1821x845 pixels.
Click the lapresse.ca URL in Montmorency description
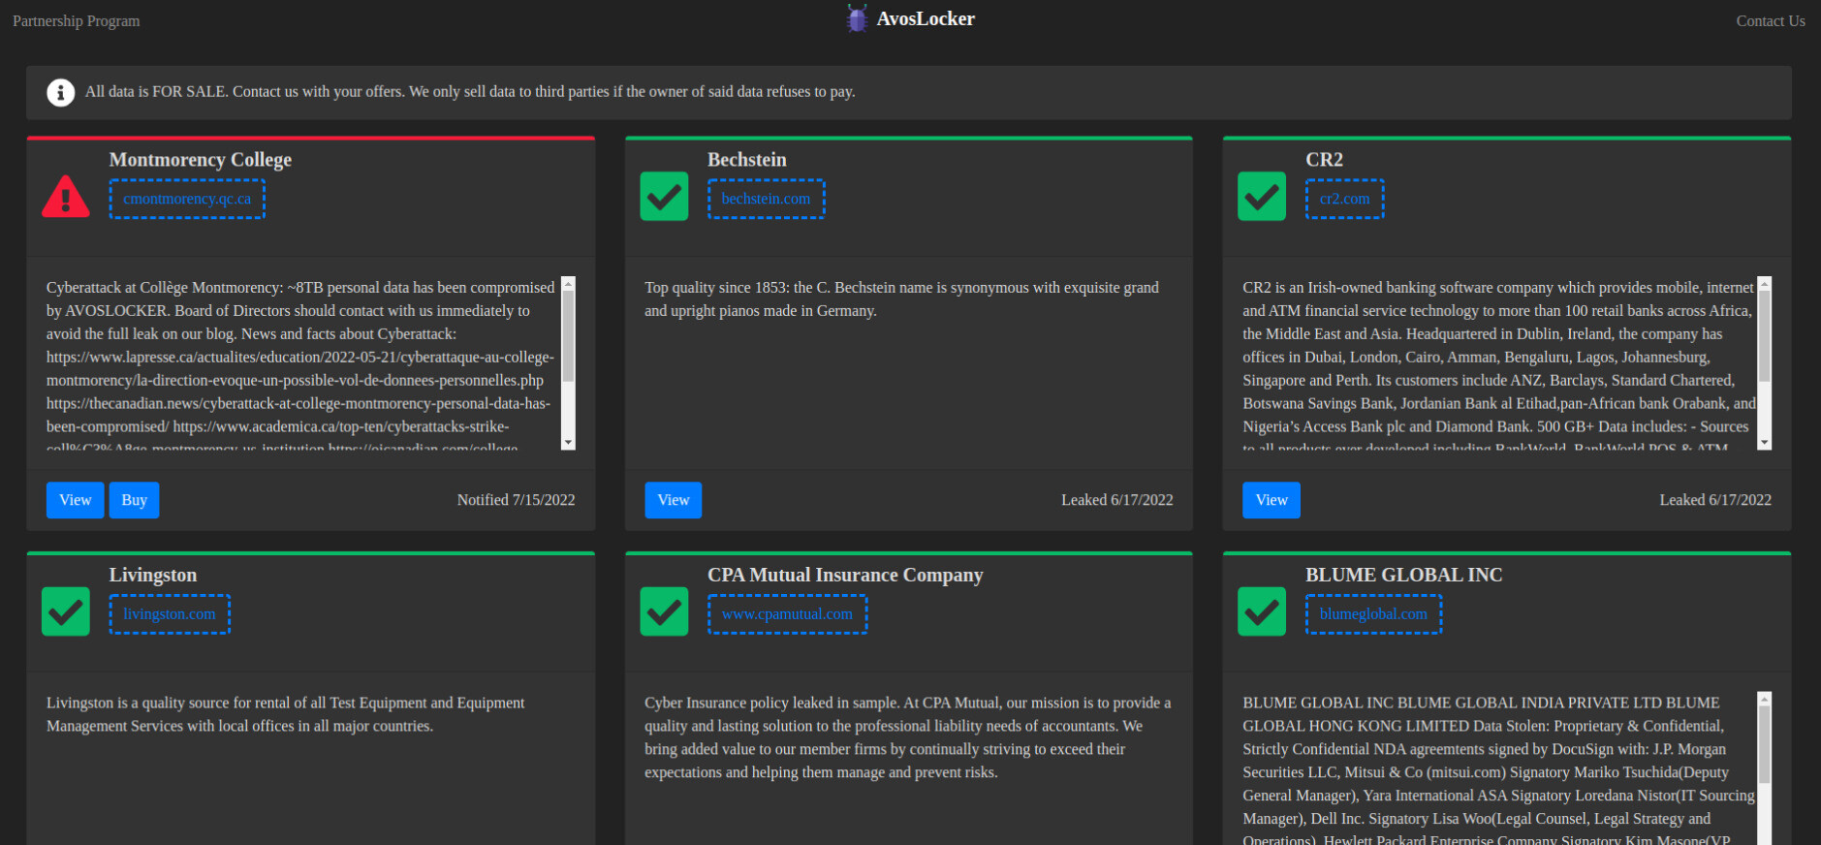coord(300,369)
